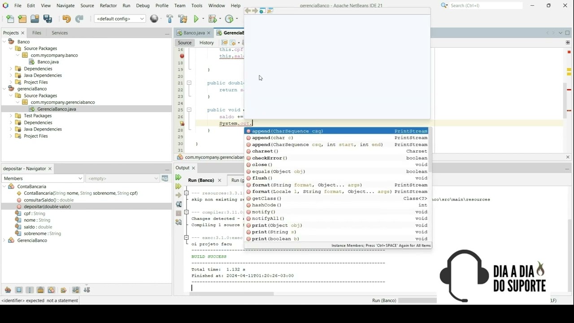The width and height of the screenshot is (574, 323).
Task: Click forward arrow in documentation popup
Action: pyautogui.click(x=255, y=10)
